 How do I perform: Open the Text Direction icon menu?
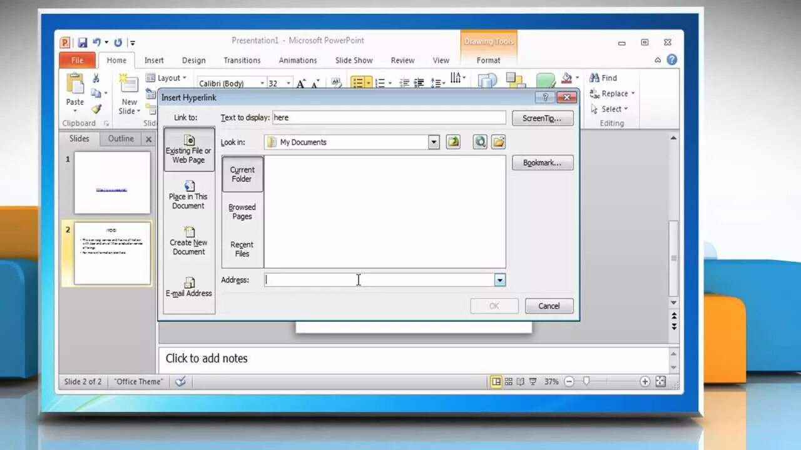pos(457,78)
